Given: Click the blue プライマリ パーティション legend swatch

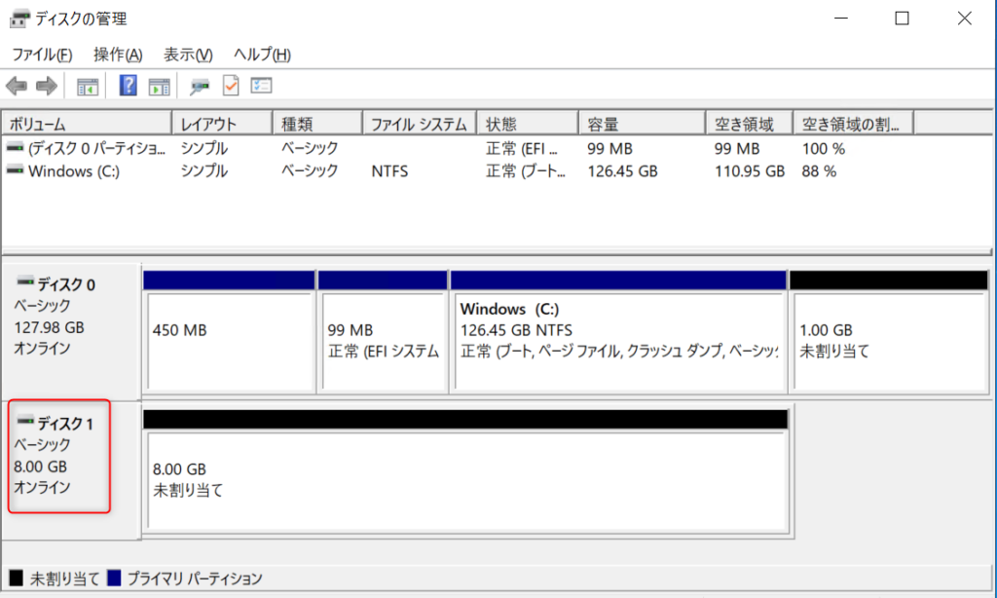Looking at the screenshot, I should pyautogui.click(x=114, y=578).
